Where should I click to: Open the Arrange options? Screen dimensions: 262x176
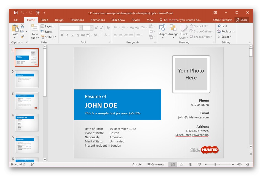pyautogui.click(x=173, y=30)
